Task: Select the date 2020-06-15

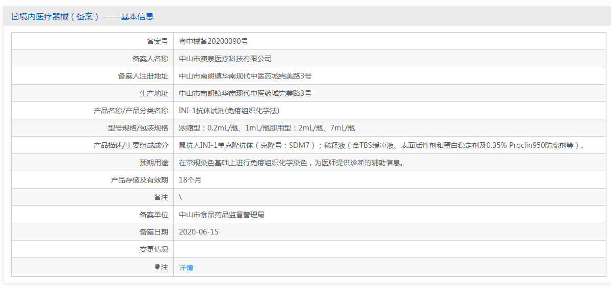Action: pos(199,232)
